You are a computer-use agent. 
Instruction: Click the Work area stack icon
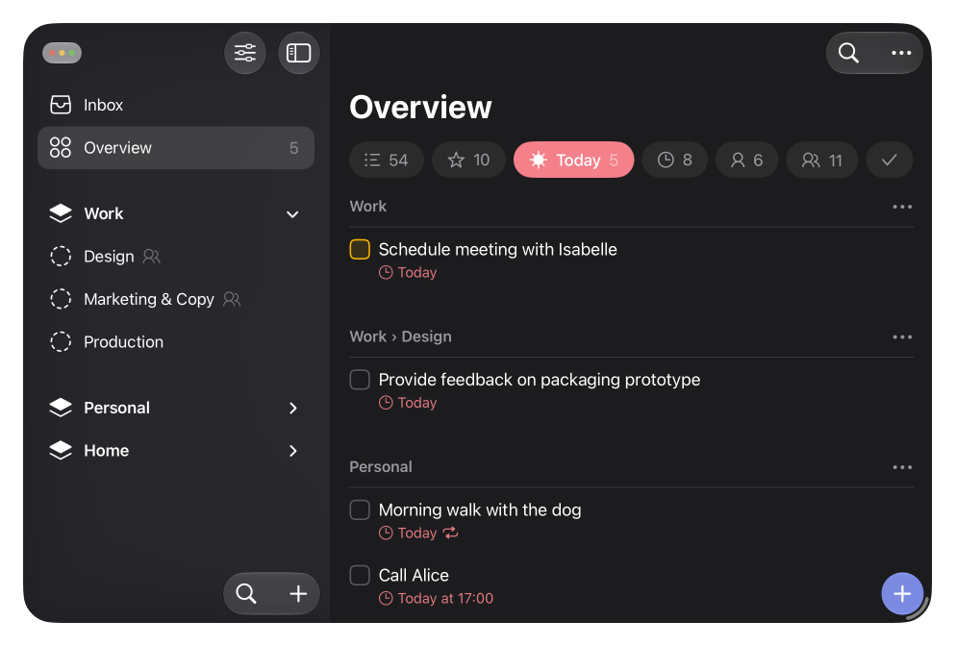(61, 213)
